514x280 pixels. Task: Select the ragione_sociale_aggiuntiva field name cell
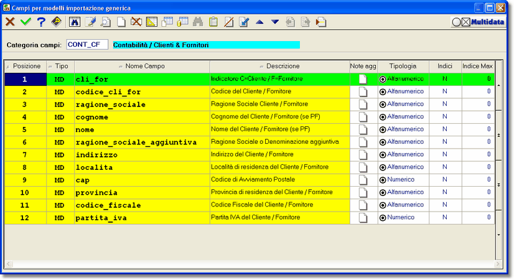(x=143, y=142)
